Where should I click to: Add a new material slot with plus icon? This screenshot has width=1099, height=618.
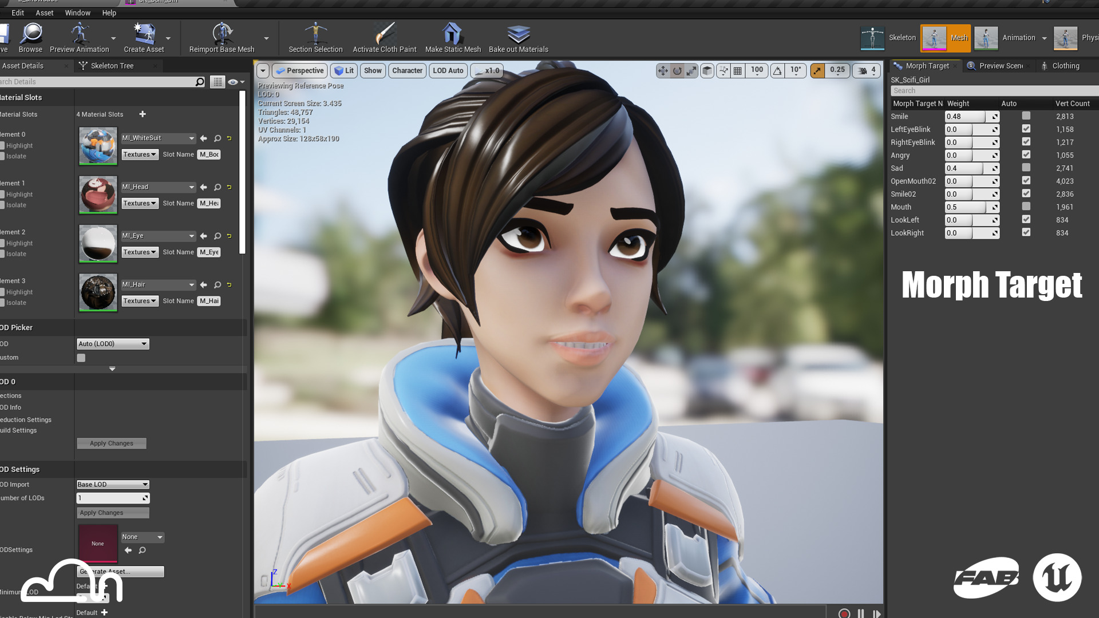coord(143,114)
